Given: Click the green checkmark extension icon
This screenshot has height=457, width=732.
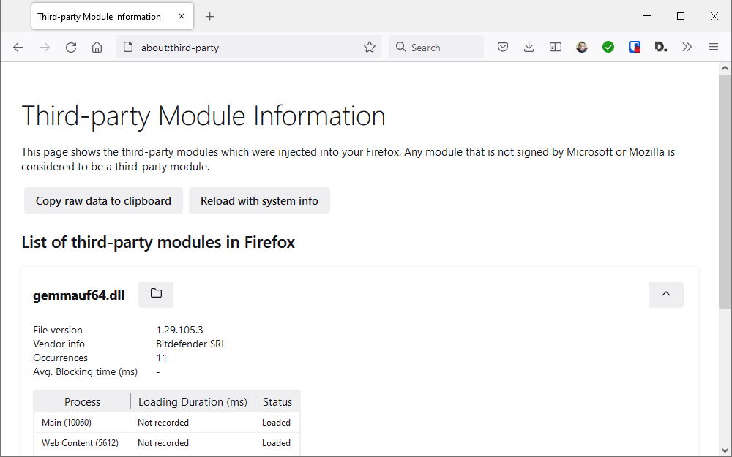Looking at the screenshot, I should tap(608, 47).
